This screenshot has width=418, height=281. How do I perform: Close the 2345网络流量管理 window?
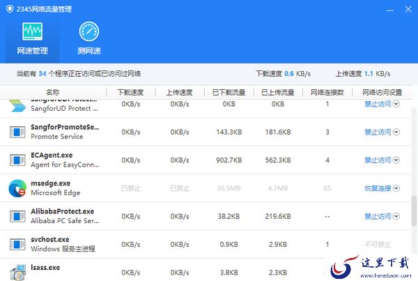[x=408, y=9]
